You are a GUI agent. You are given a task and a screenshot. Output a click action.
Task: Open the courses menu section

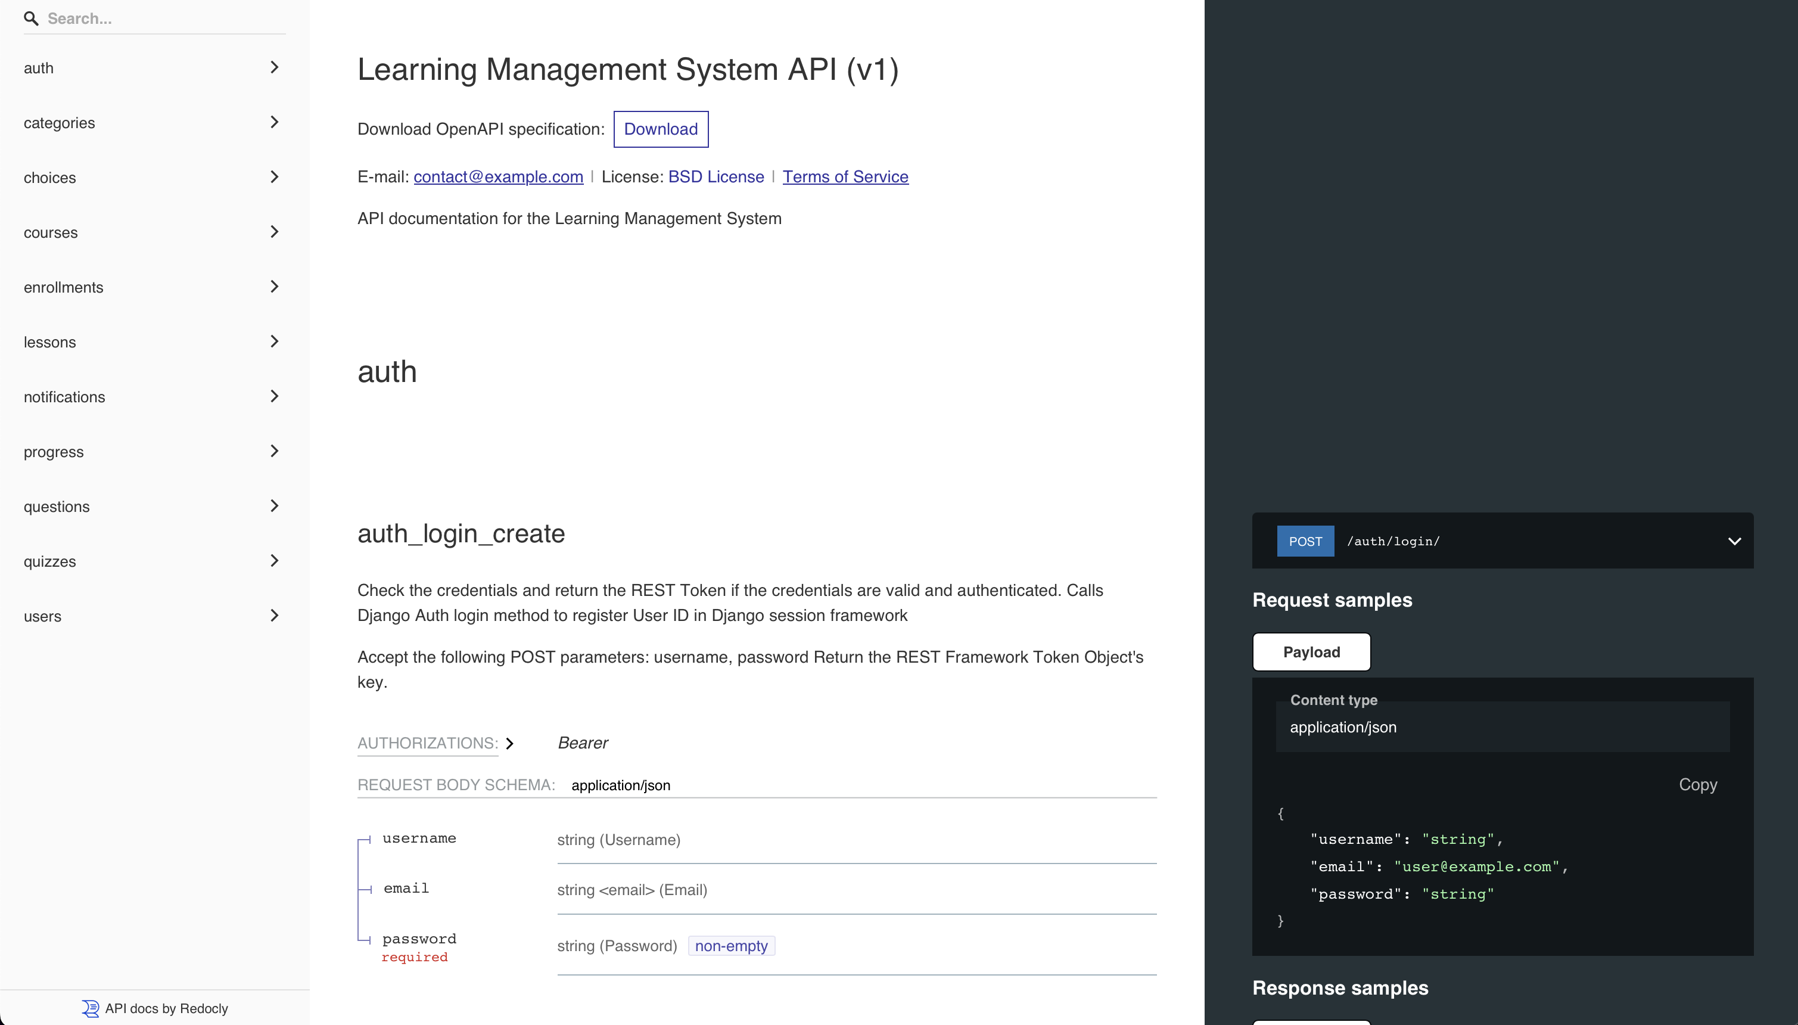pyautogui.click(x=154, y=232)
